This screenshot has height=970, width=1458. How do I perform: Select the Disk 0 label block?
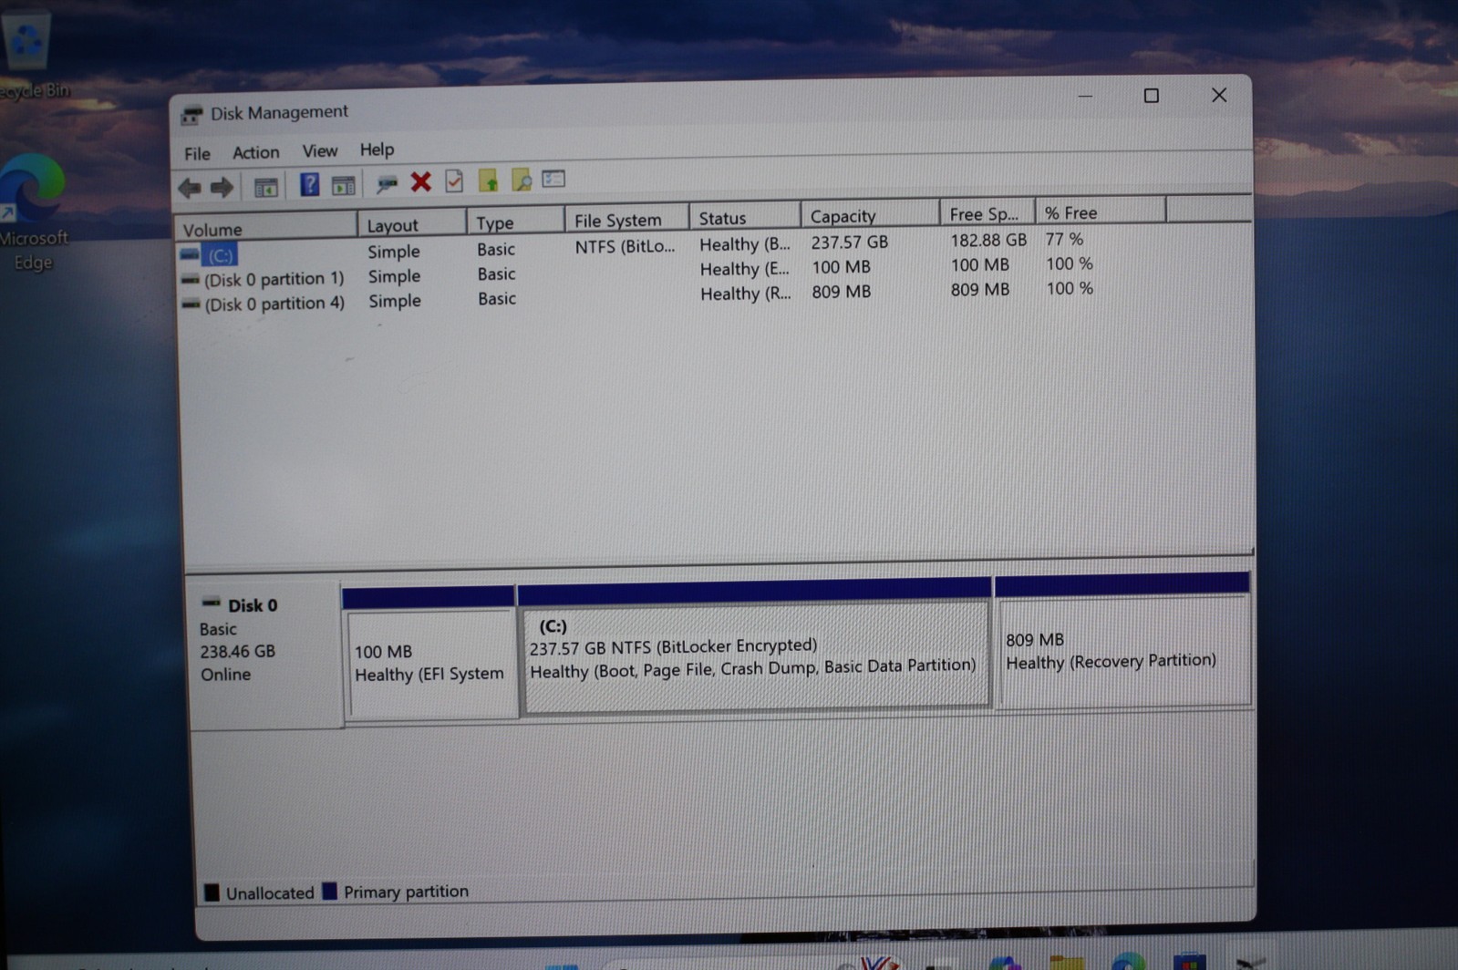click(264, 654)
